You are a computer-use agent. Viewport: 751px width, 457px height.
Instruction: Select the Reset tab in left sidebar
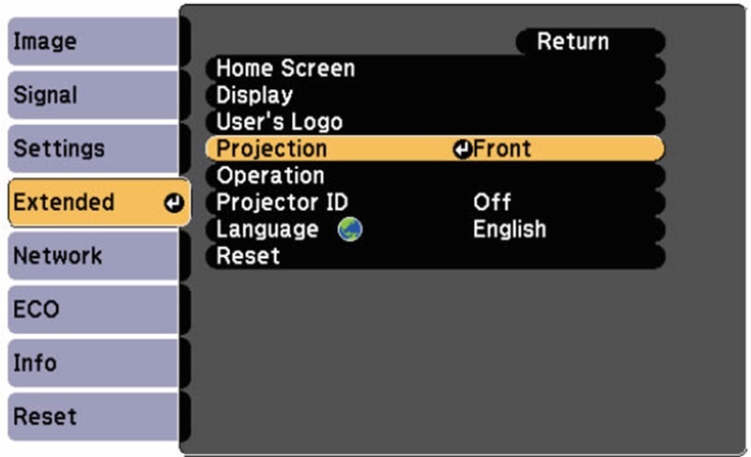(95, 417)
